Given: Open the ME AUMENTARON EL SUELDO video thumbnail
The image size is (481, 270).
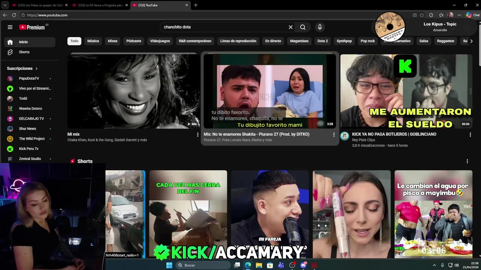Looking at the screenshot, I should click(406, 91).
